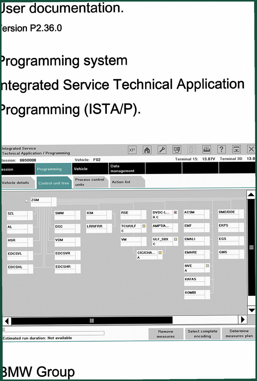Click the XP toolbar icon
This screenshot has height=381, width=257.
tap(132, 150)
